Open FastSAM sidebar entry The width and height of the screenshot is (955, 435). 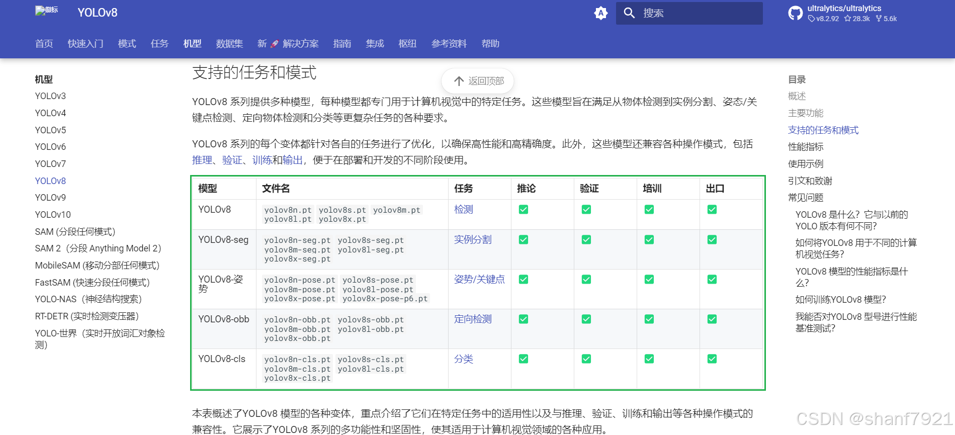coord(93,283)
